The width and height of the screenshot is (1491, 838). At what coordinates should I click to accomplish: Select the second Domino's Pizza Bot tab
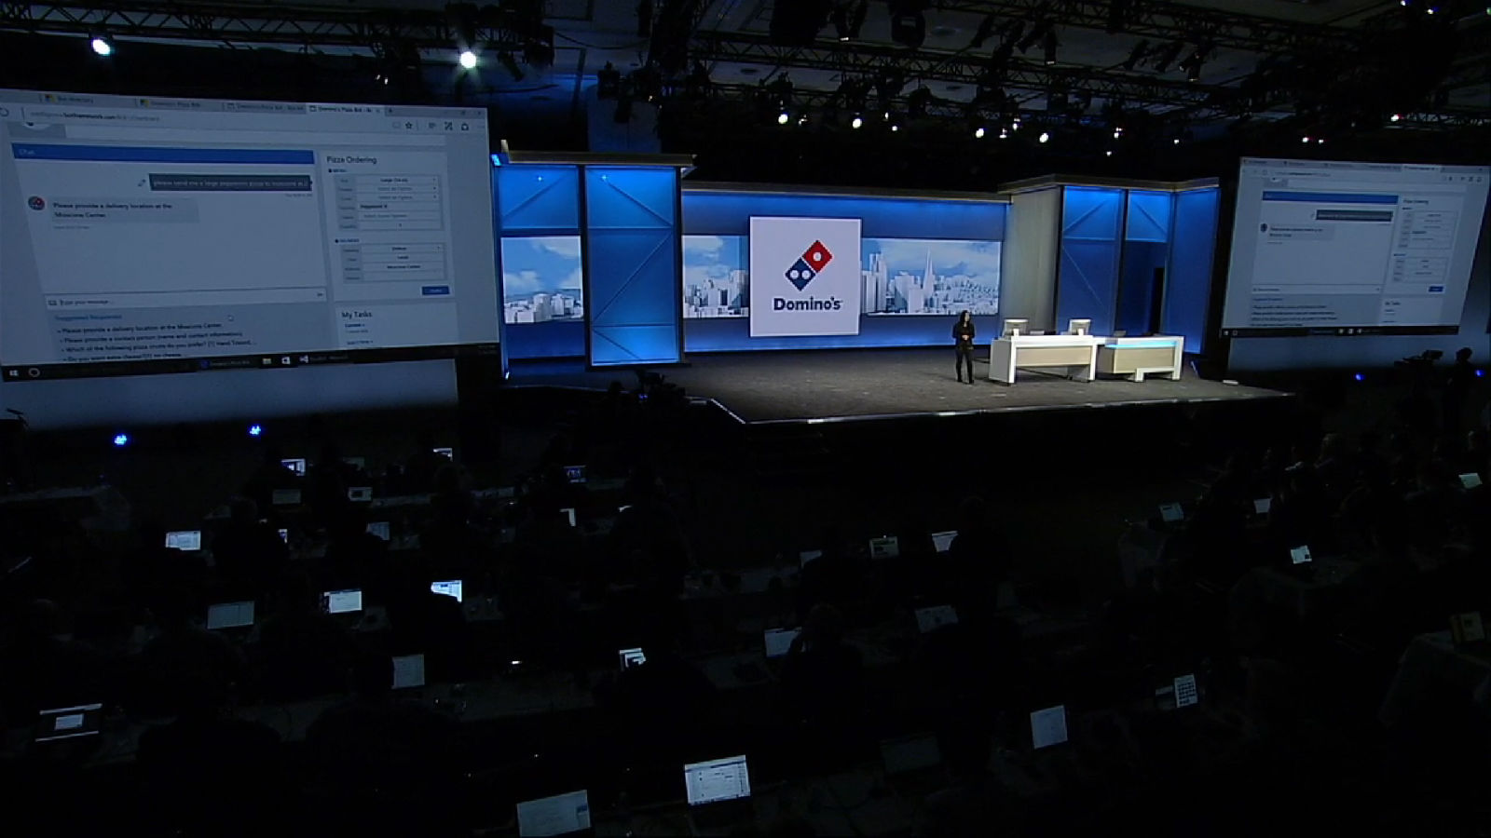coord(180,103)
